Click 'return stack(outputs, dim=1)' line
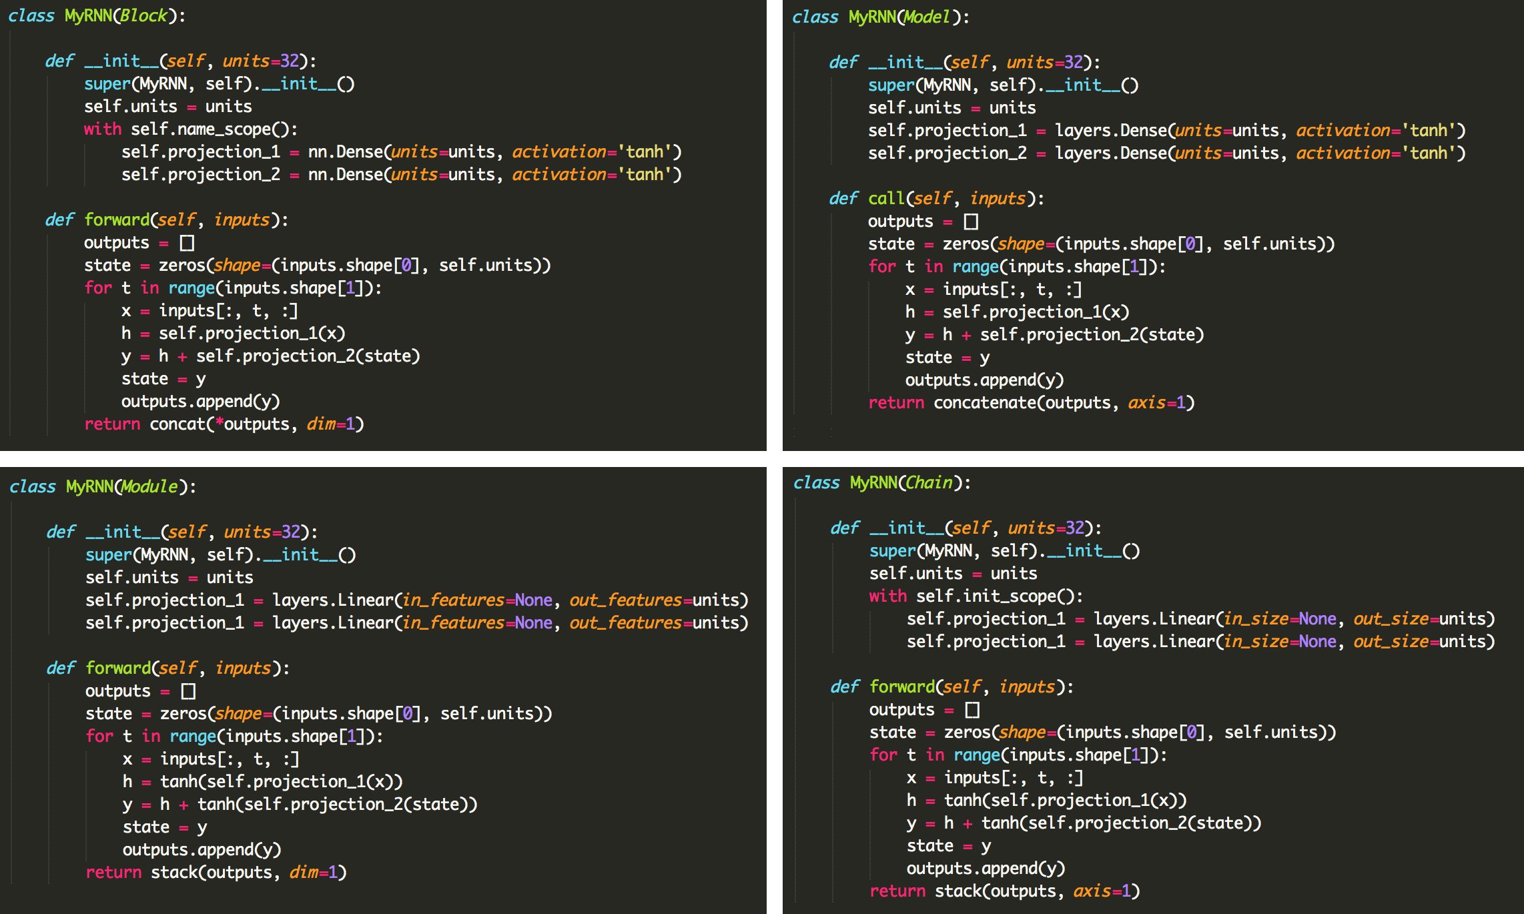1524x914 pixels. tap(216, 873)
